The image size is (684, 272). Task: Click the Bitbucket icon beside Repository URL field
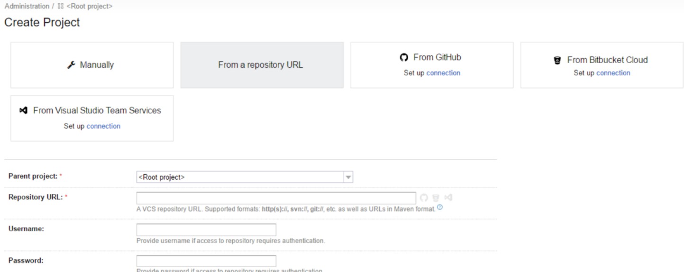436,198
